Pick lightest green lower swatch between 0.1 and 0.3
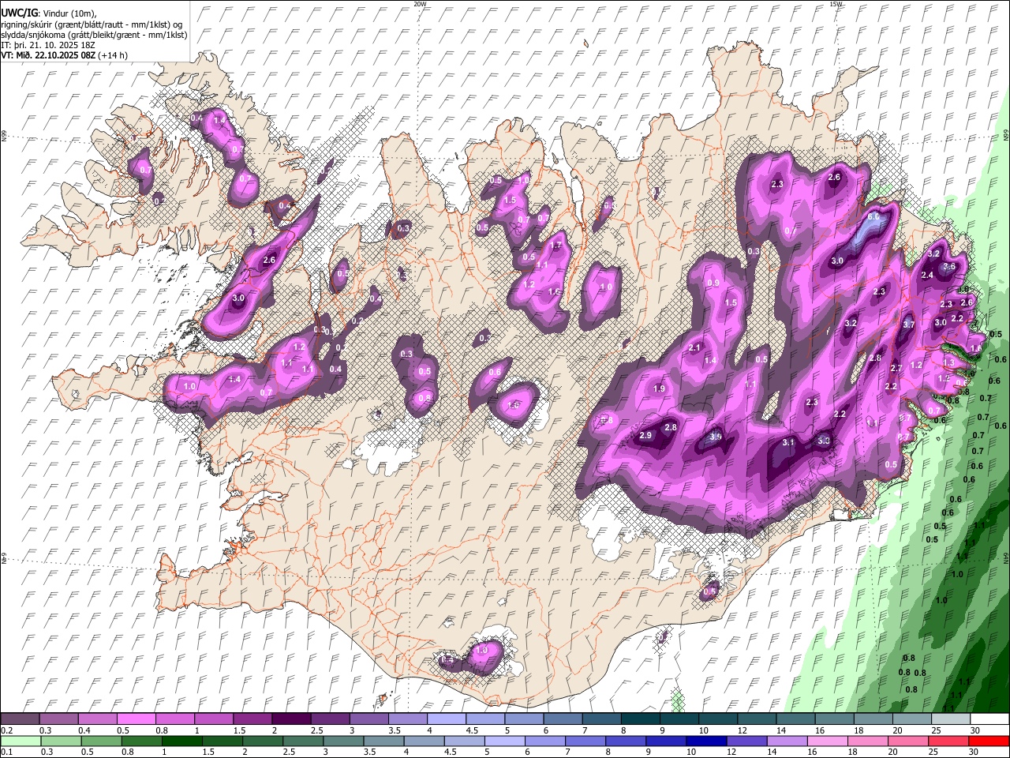Screen dimensions: 1010x758 point(20,741)
